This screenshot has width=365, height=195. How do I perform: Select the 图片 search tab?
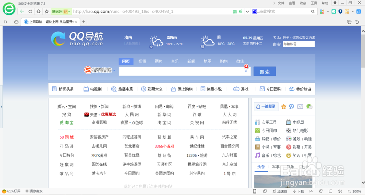(158, 61)
